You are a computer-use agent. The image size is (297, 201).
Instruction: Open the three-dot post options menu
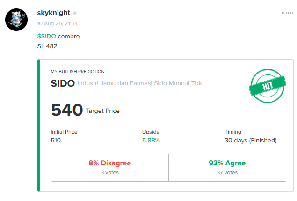287,13
